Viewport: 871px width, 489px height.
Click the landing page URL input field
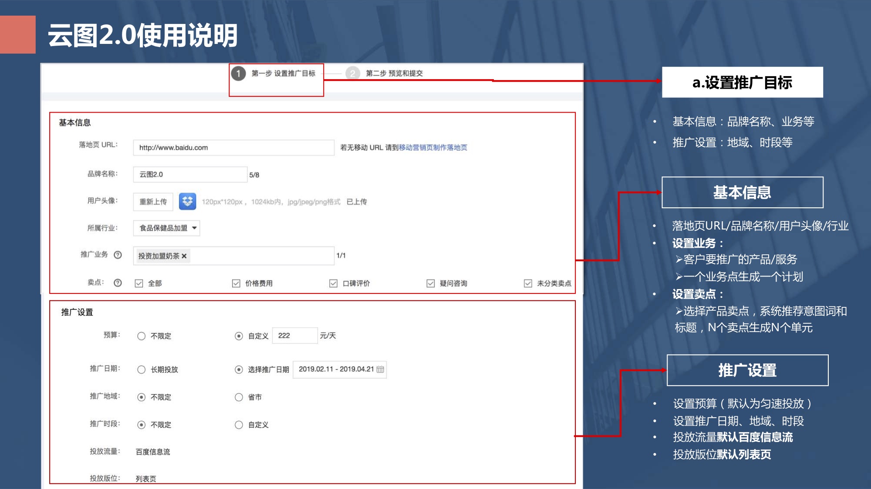coord(233,148)
